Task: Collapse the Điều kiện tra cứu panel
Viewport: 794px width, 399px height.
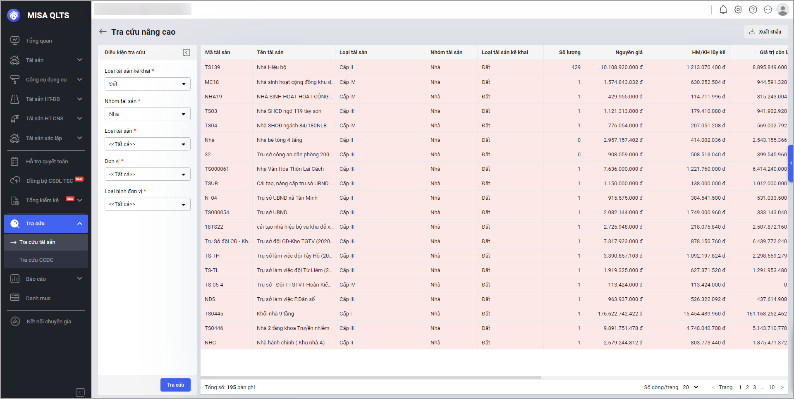Action: point(187,53)
